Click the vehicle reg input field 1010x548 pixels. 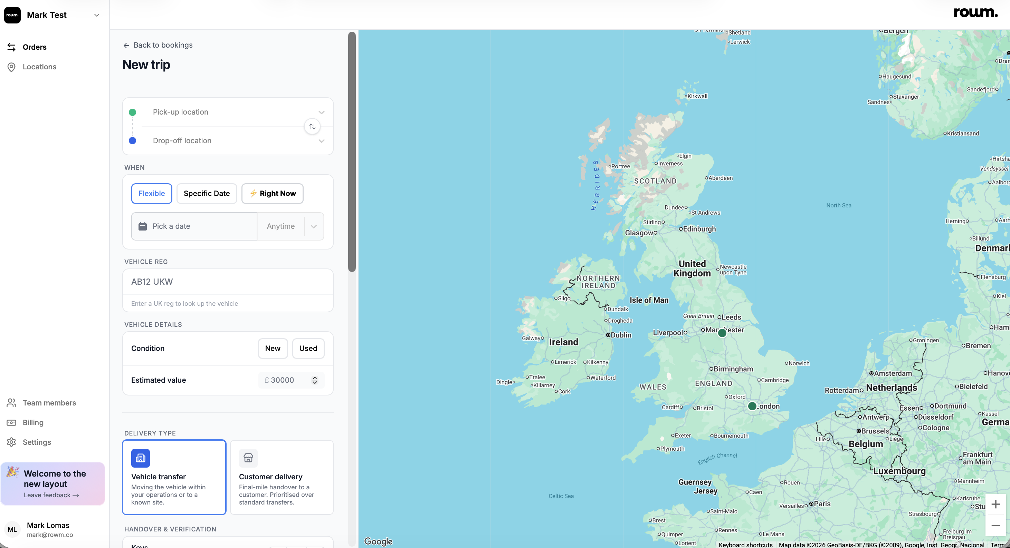pos(228,281)
